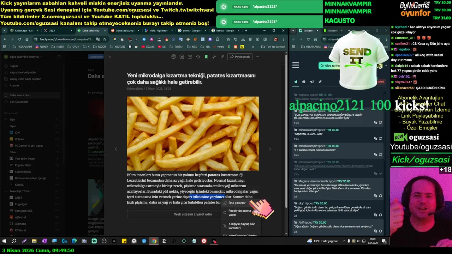Go to the next article with right chevron
This screenshot has height=254, width=452.
coord(270,149)
